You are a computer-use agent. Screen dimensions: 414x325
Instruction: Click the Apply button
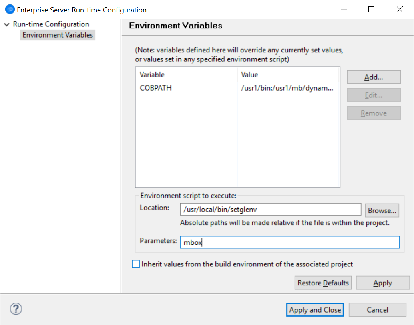tap(382, 283)
